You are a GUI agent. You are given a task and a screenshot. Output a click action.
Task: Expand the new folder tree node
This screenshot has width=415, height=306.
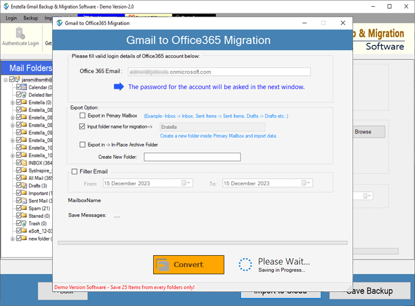pos(12,239)
